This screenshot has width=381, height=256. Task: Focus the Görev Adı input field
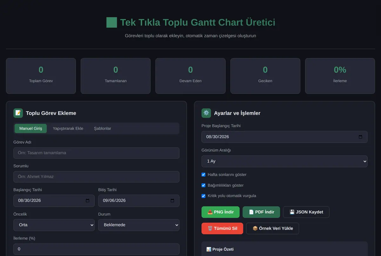pyautogui.click(x=96, y=153)
